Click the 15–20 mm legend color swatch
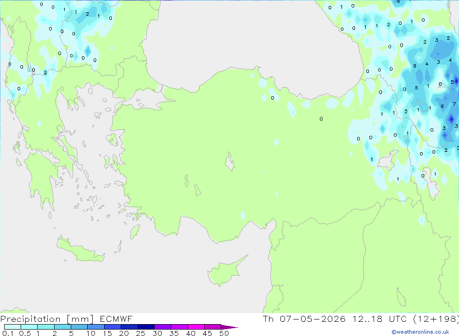 112,327
